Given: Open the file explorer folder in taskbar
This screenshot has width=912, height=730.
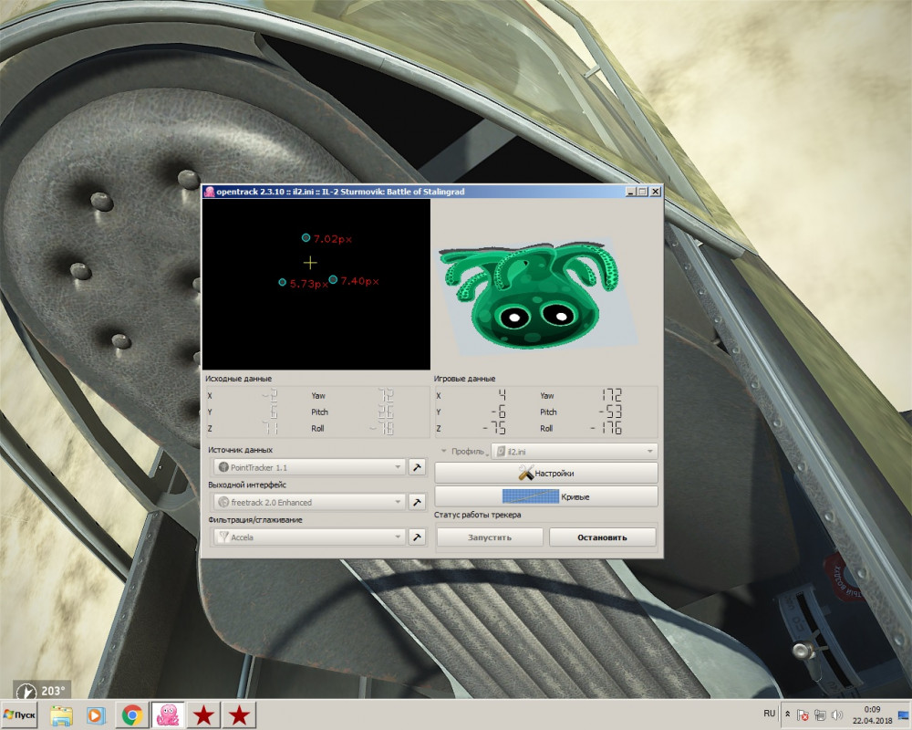Looking at the screenshot, I should coord(61,715).
